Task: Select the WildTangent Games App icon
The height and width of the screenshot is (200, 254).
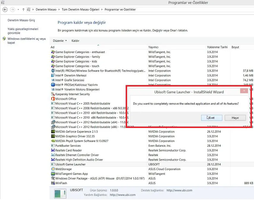Action: (x=53, y=174)
